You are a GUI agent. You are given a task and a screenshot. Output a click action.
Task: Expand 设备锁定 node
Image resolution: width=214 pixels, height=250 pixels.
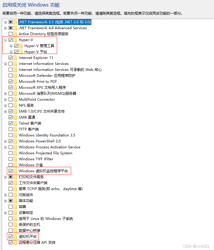[x=5, y=213]
